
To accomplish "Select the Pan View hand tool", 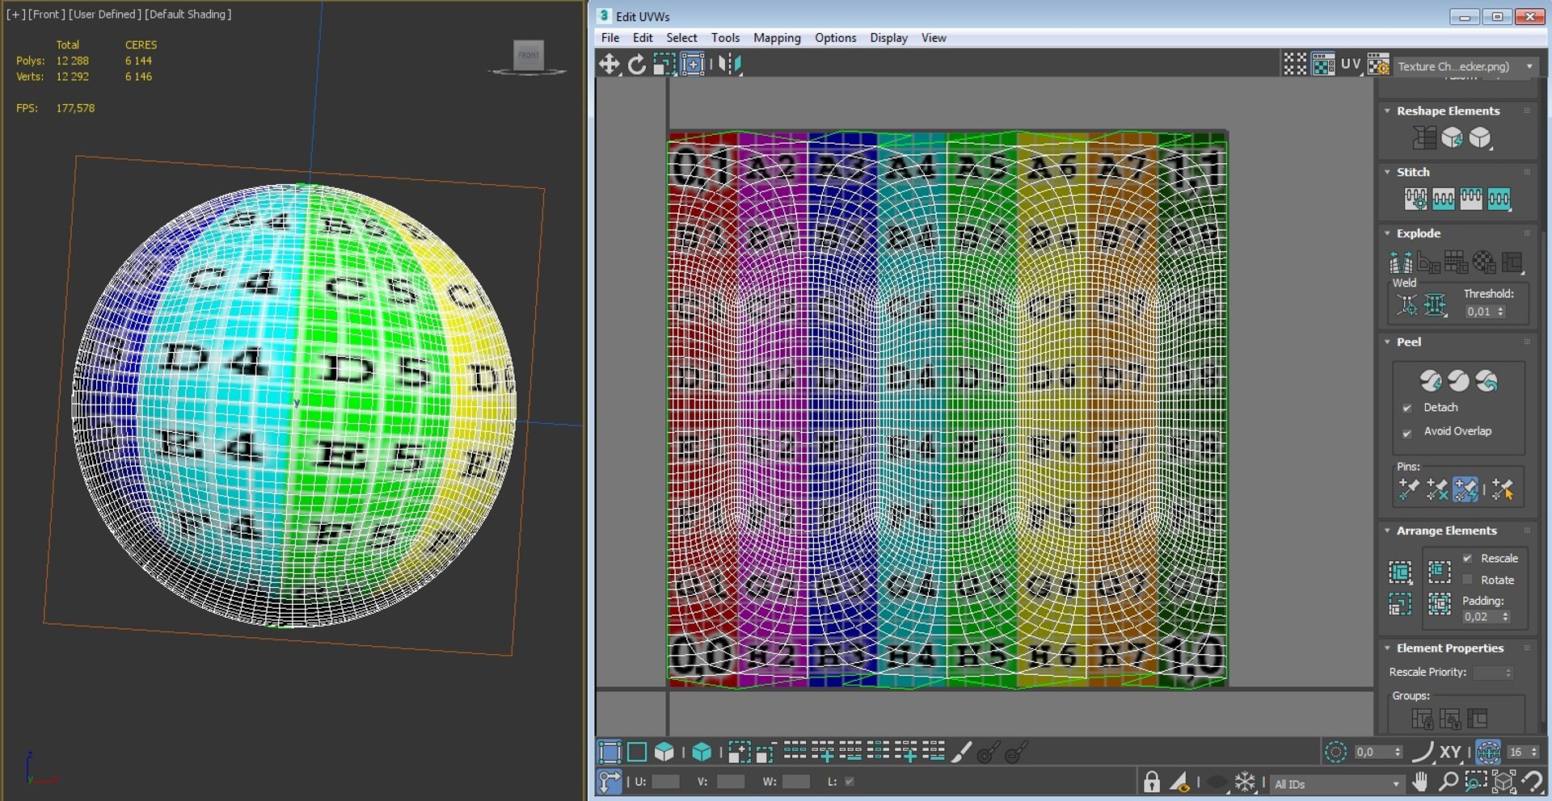I will click(x=1420, y=782).
